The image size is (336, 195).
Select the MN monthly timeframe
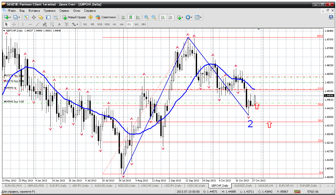click(144, 24)
